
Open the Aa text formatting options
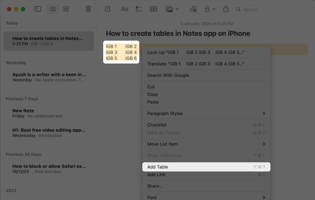124,9
